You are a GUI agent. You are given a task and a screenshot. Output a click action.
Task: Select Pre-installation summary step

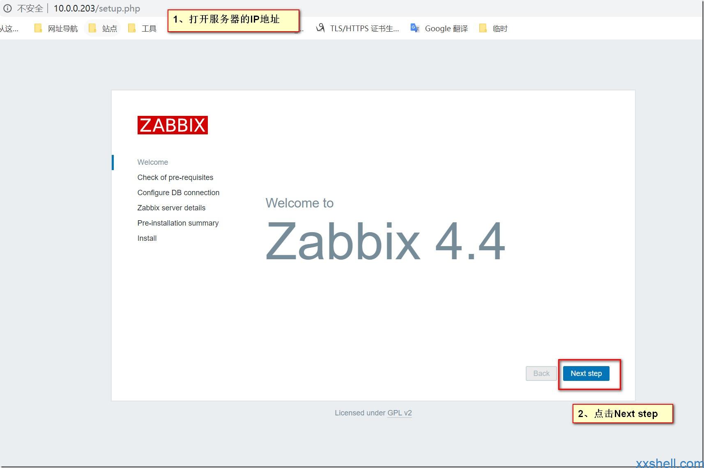point(178,223)
